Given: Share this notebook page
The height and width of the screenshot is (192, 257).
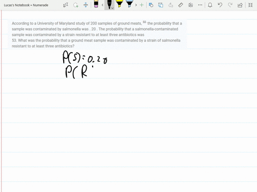Looking at the screenshot, I should point(240,5).
